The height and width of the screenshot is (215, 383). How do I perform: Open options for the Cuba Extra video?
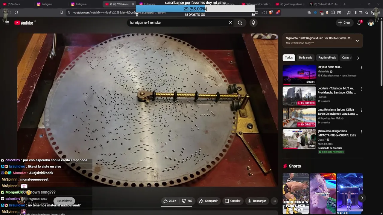(x=361, y=132)
